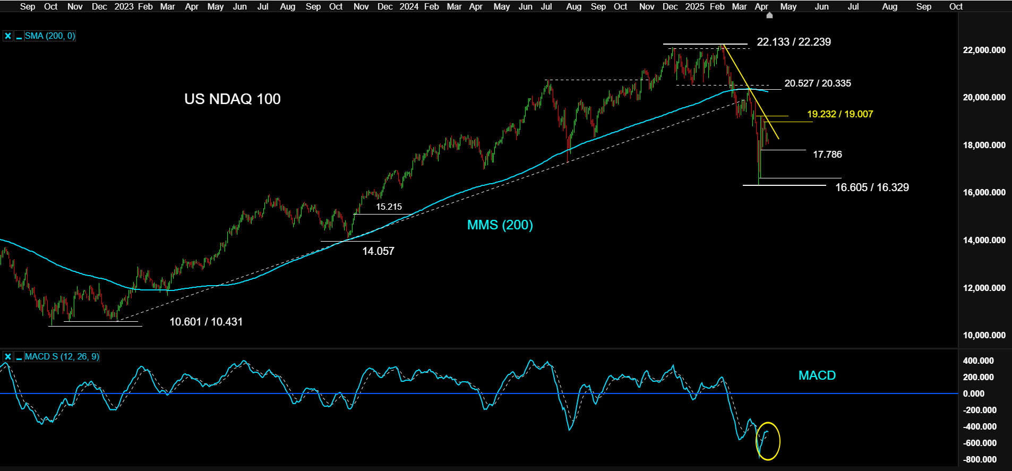
Task: Click the 20.527 / 20.335 level label
Action: click(818, 83)
